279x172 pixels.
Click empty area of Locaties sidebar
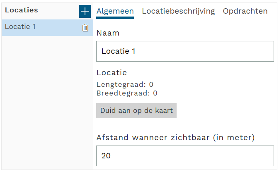coord(47,102)
